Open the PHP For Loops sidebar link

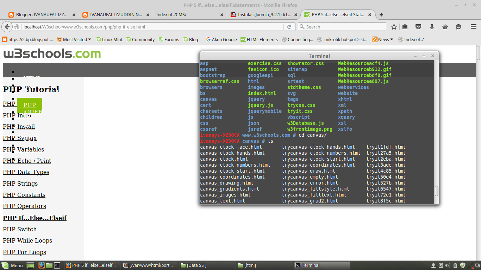(24, 252)
